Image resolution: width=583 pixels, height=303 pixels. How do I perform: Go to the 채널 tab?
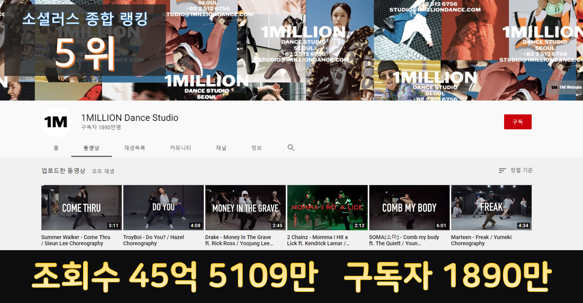pos(221,148)
